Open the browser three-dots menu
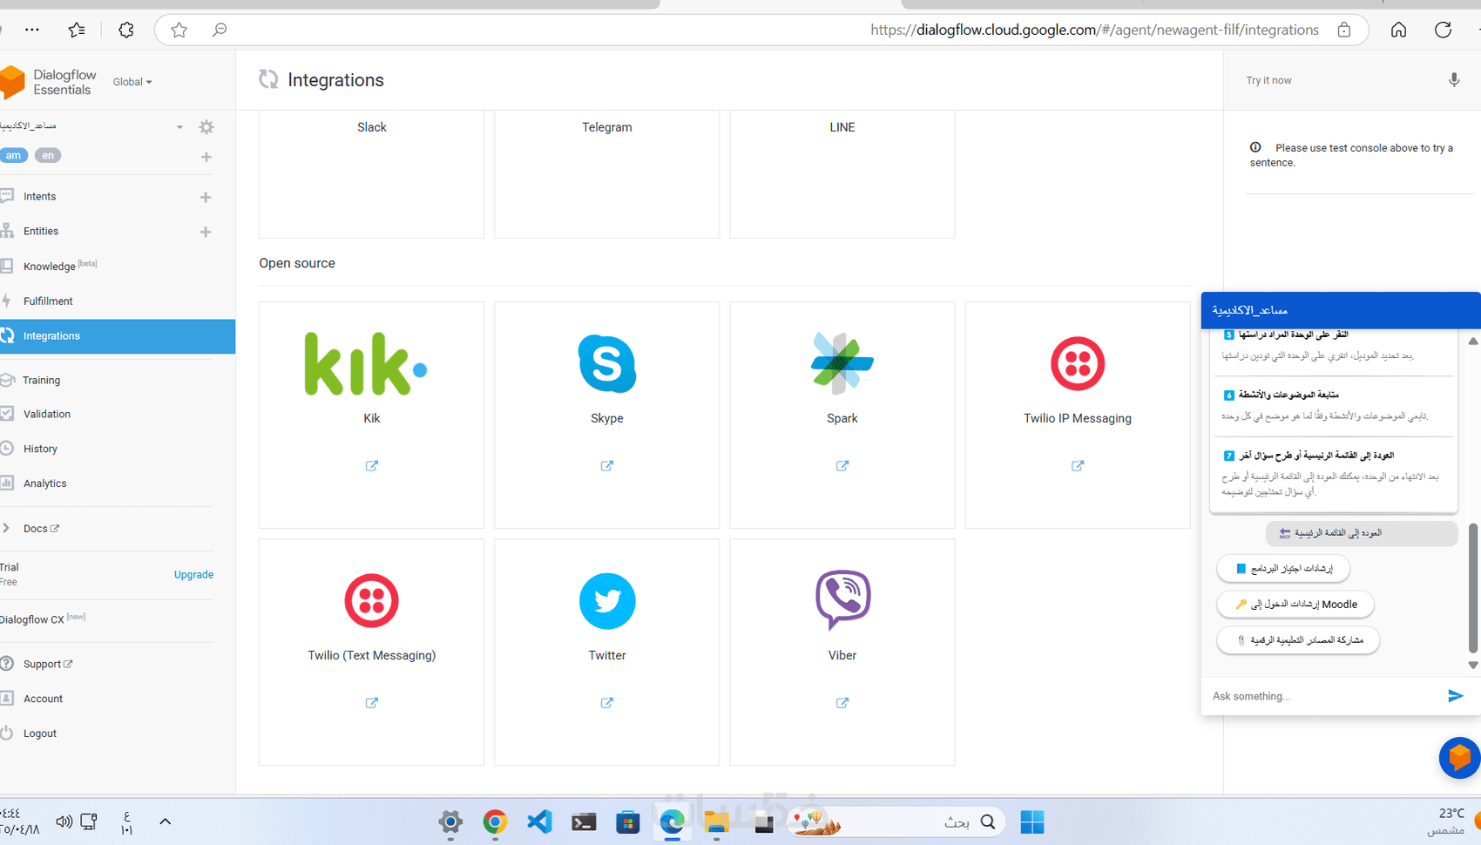Image resolution: width=1481 pixels, height=845 pixels. click(x=32, y=30)
